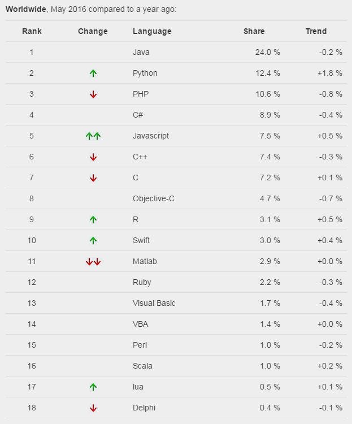
Task: Click the red down arrow beside Delphi
Action: point(93,408)
